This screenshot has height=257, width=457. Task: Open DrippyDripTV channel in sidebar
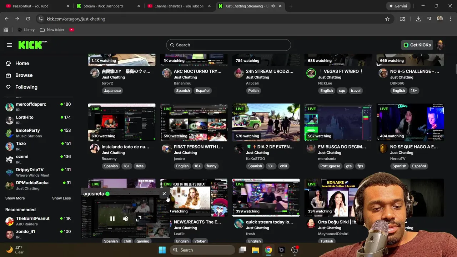[x=38, y=172]
